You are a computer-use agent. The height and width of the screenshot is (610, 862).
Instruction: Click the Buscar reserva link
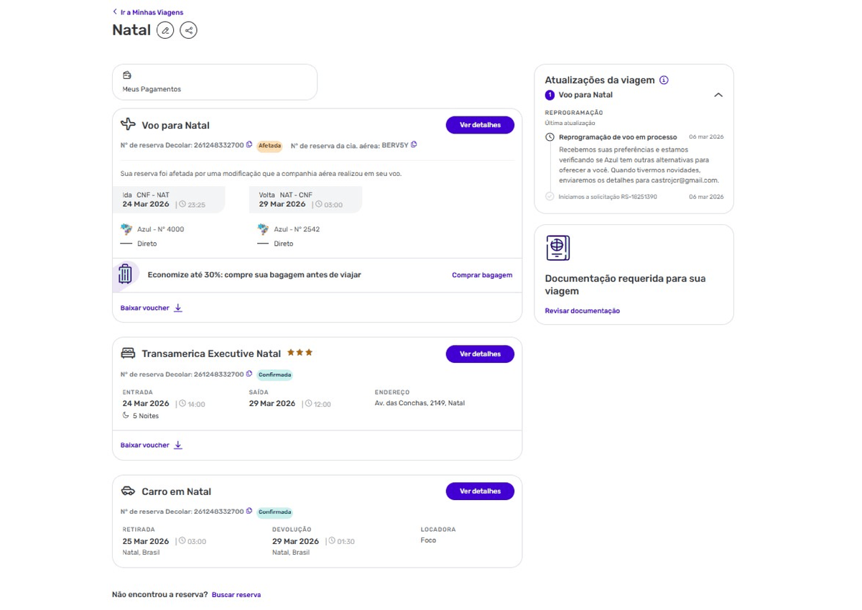236,595
